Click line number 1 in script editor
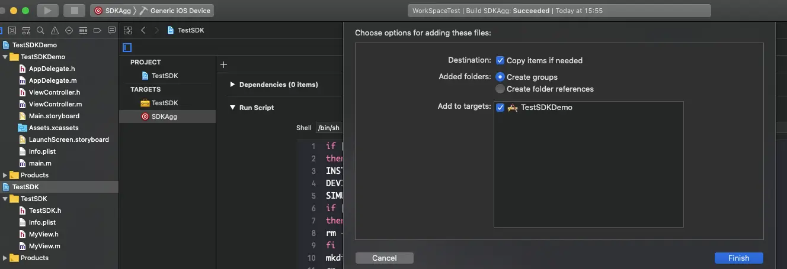The image size is (787, 269). pyautogui.click(x=313, y=146)
